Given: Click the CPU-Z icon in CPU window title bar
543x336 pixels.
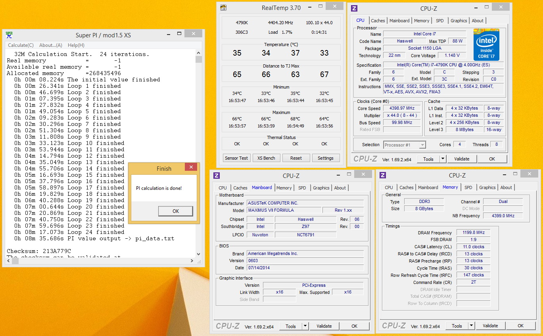Looking at the screenshot, I should (x=355, y=8).
